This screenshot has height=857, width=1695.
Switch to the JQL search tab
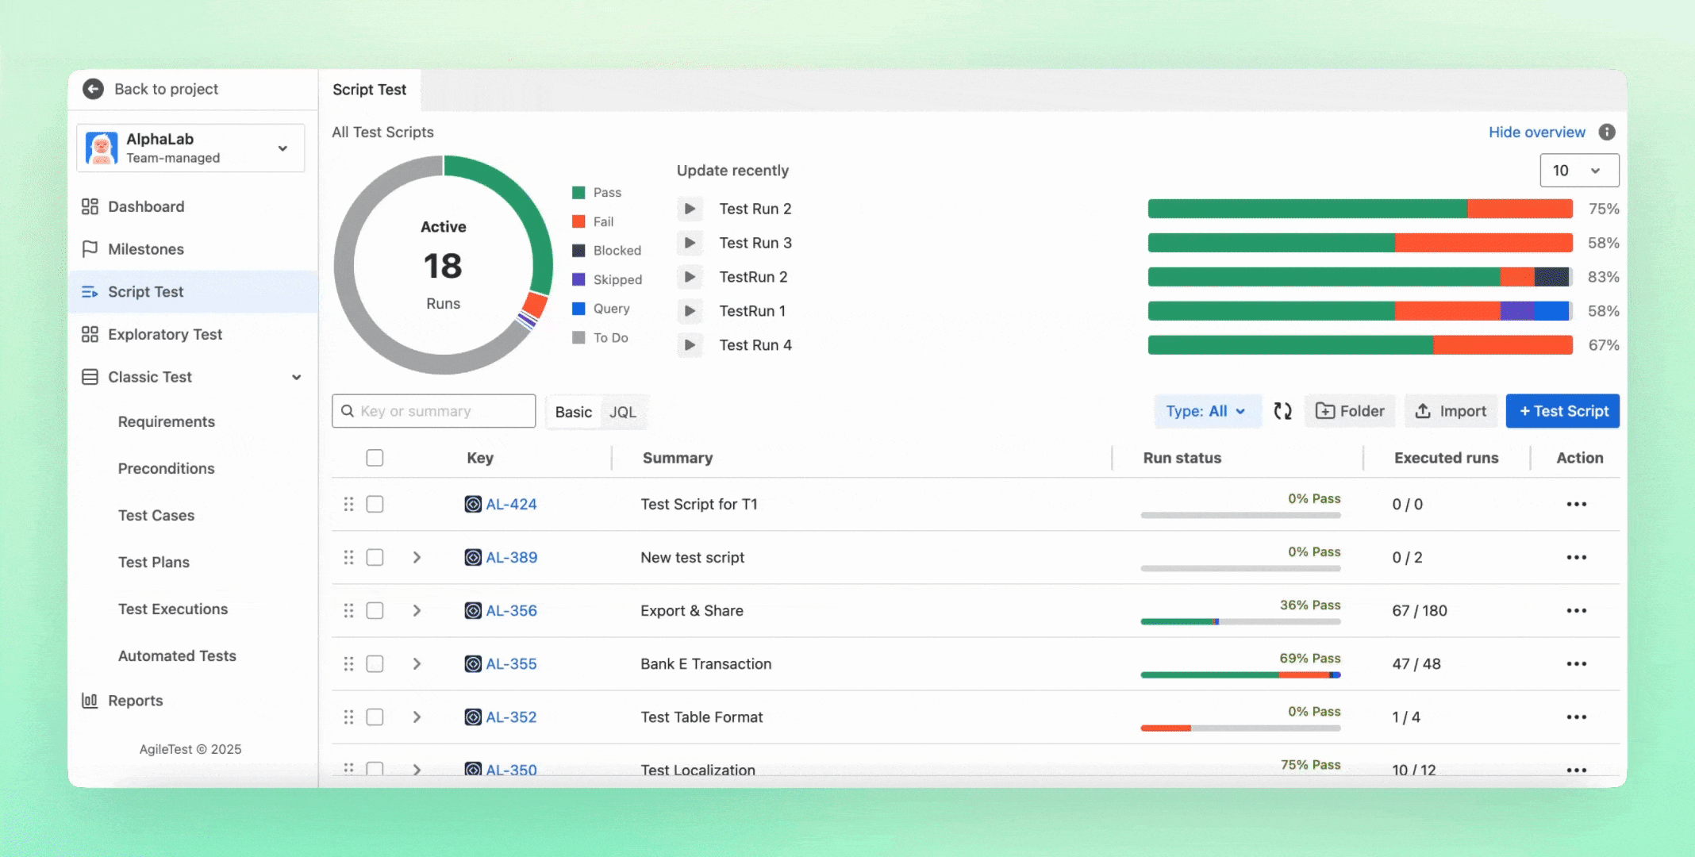click(x=622, y=412)
